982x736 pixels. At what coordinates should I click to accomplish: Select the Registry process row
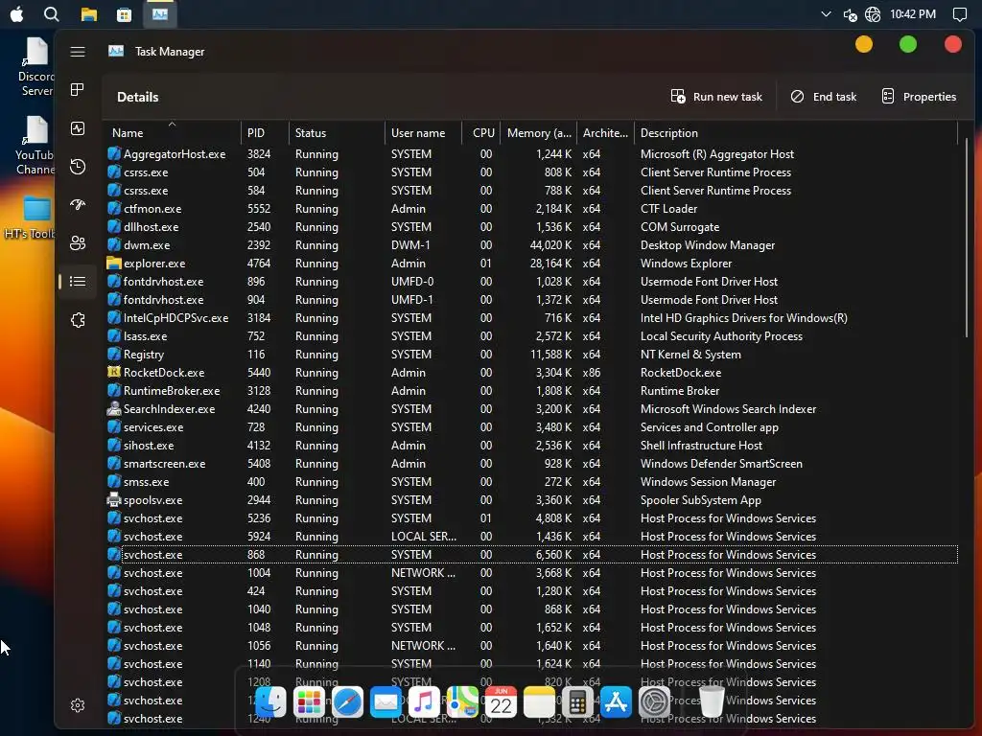coord(531,355)
